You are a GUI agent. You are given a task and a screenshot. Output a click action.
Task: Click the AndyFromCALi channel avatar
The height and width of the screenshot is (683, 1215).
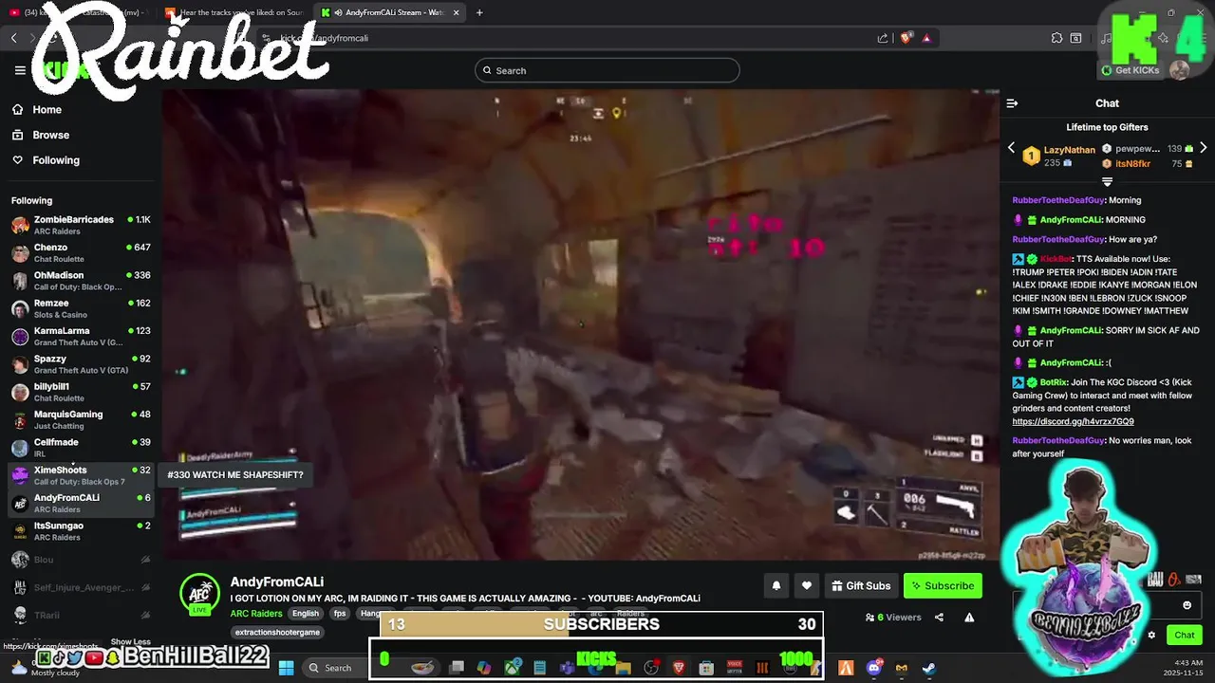199,593
